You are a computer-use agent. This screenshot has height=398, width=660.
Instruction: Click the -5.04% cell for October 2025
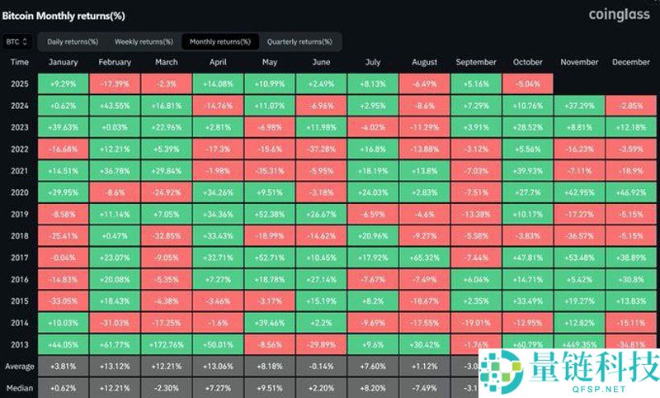click(527, 84)
